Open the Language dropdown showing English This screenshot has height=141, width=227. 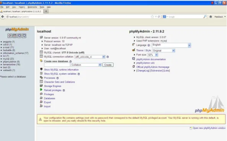pos(171,45)
